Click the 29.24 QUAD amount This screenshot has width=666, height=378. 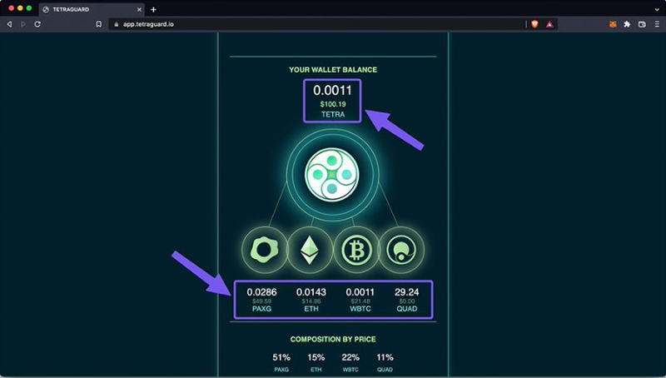pos(407,292)
